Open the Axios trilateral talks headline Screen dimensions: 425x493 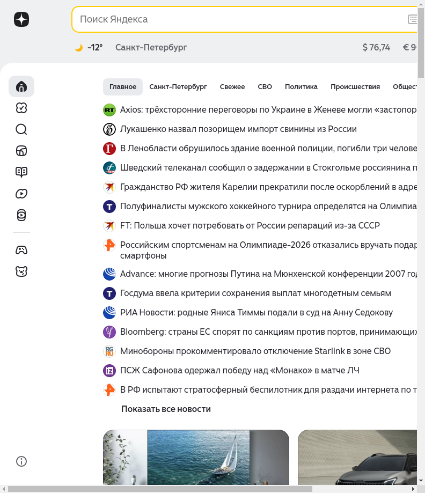(x=268, y=110)
